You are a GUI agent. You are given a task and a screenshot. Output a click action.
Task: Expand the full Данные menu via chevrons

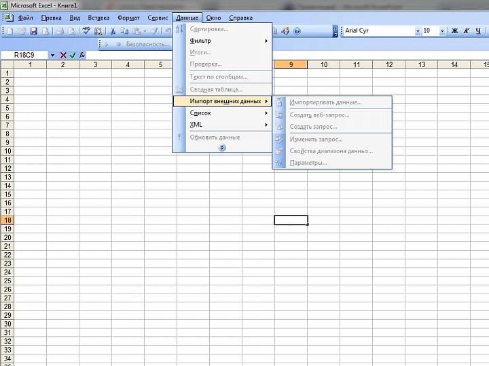(x=222, y=147)
